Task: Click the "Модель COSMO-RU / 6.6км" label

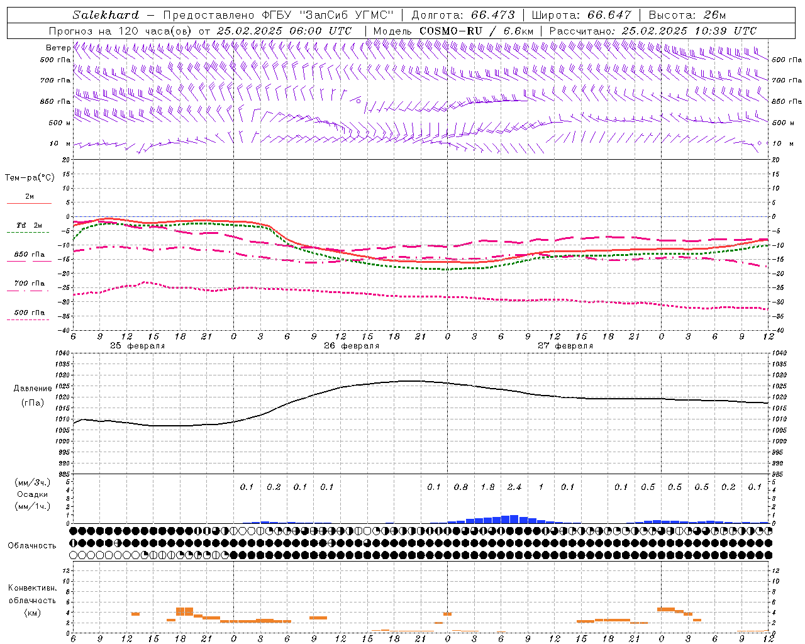Action: [453, 31]
